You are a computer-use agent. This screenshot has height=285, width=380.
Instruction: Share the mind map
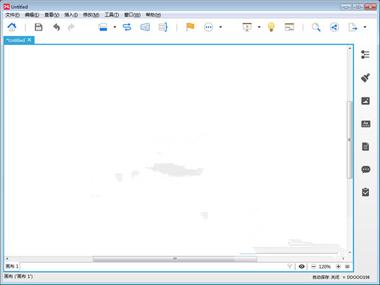pos(334,27)
